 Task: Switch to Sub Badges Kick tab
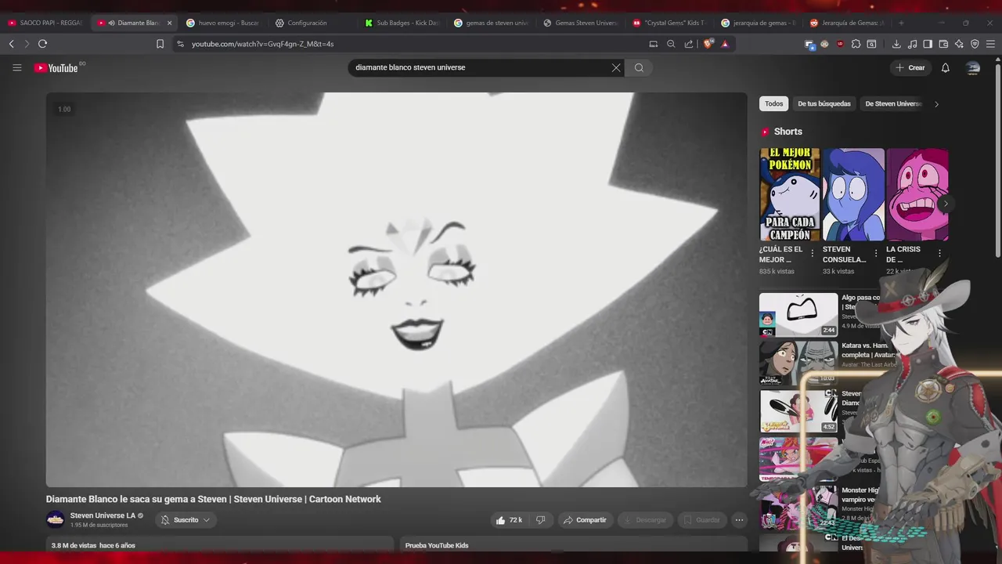[x=402, y=23]
